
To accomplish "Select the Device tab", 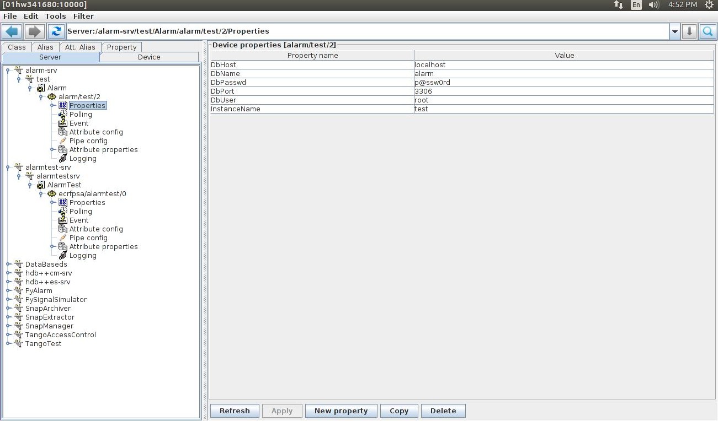I will point(149,57).
